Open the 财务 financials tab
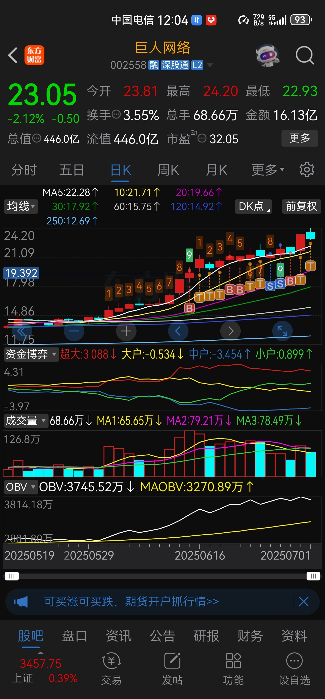The height and width of the screenshot is (699, 325). (x=250, y=636)
